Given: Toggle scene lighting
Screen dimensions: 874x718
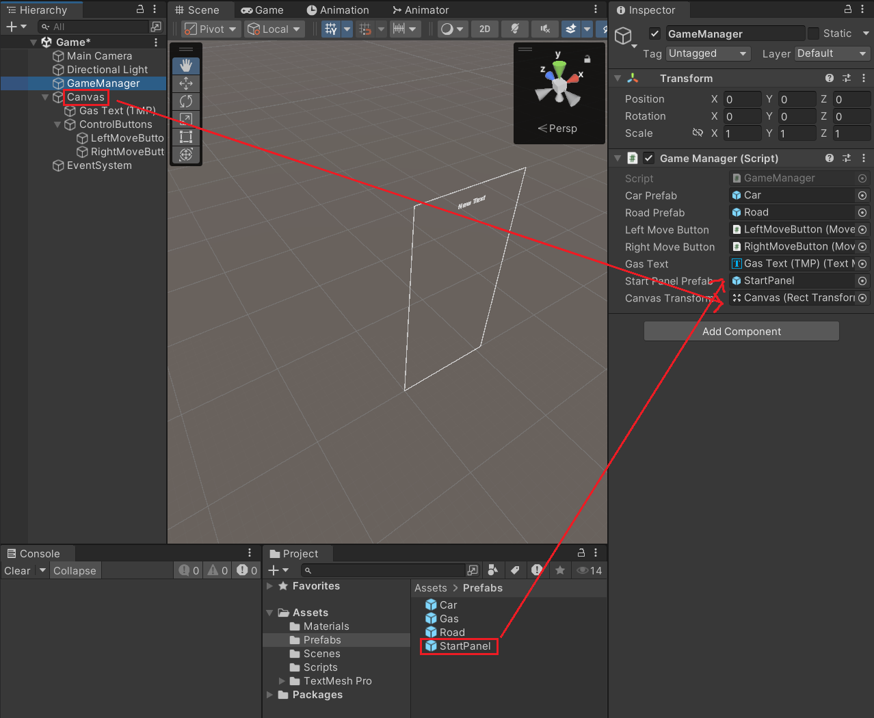Looking at the screenshot, I should 515,29.
